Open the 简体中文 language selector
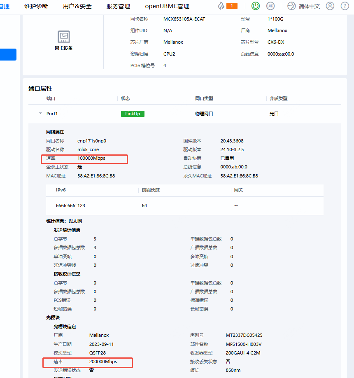The height and width of the screenshot is (378, 354). point(309,6)
